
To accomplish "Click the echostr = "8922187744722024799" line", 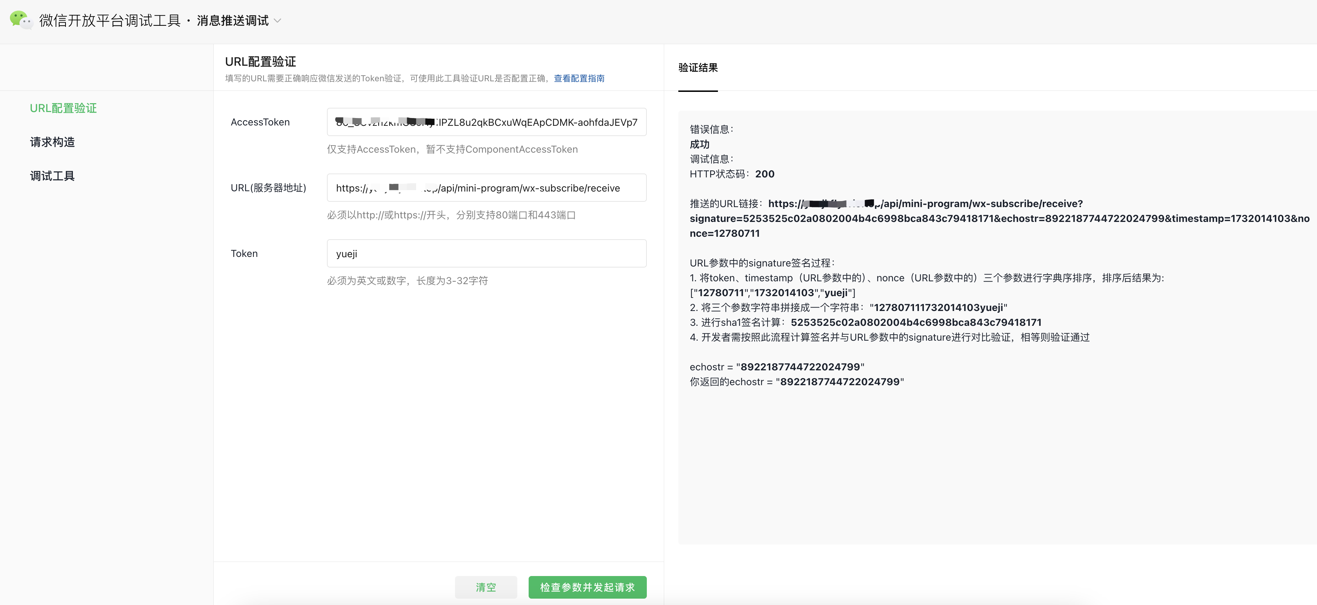I will [777, 367].
